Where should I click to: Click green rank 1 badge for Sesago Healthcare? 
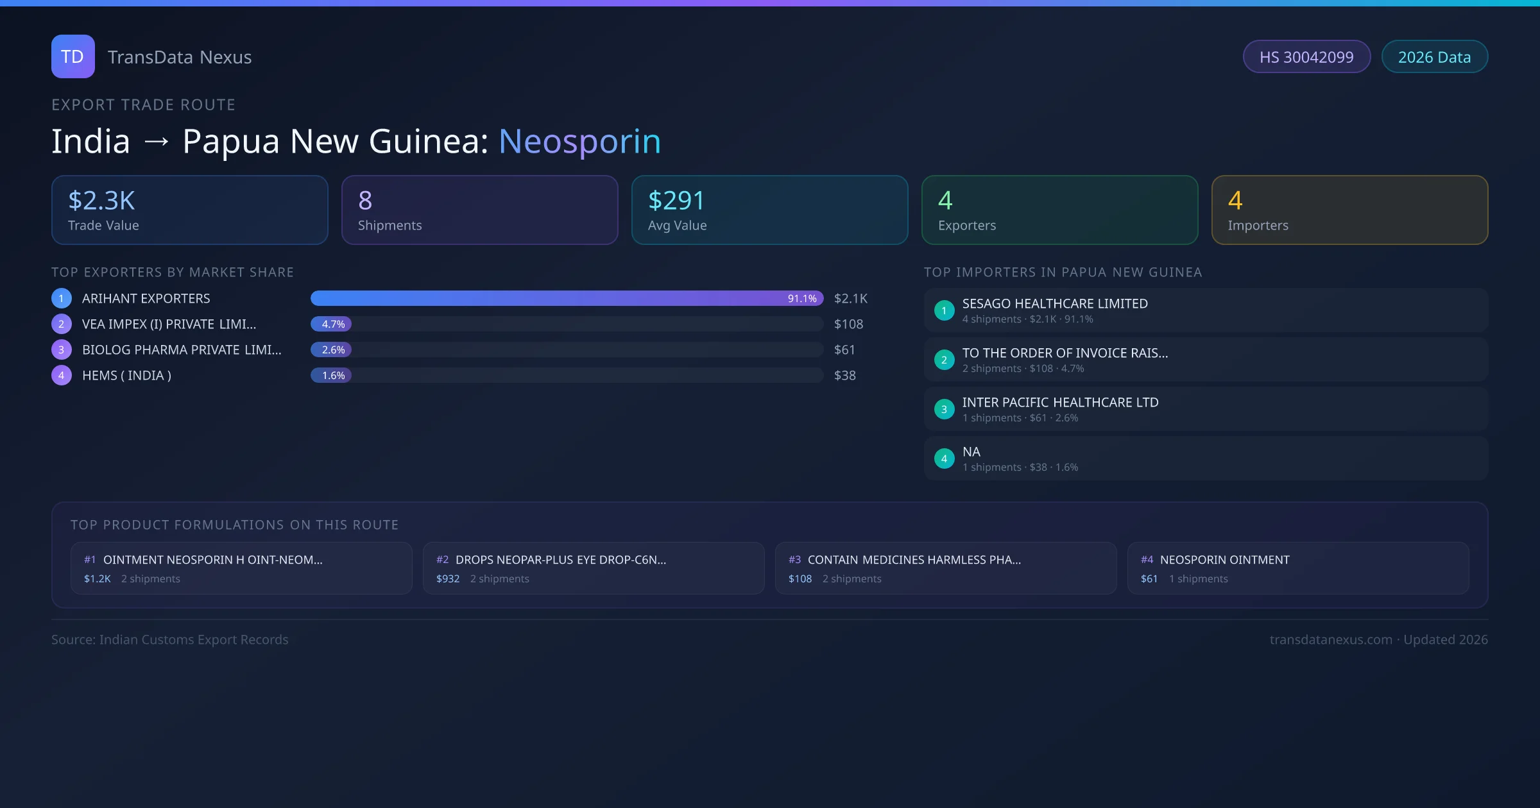tap(944, 310)
